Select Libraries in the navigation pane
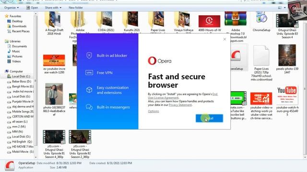 coord(12,41)
